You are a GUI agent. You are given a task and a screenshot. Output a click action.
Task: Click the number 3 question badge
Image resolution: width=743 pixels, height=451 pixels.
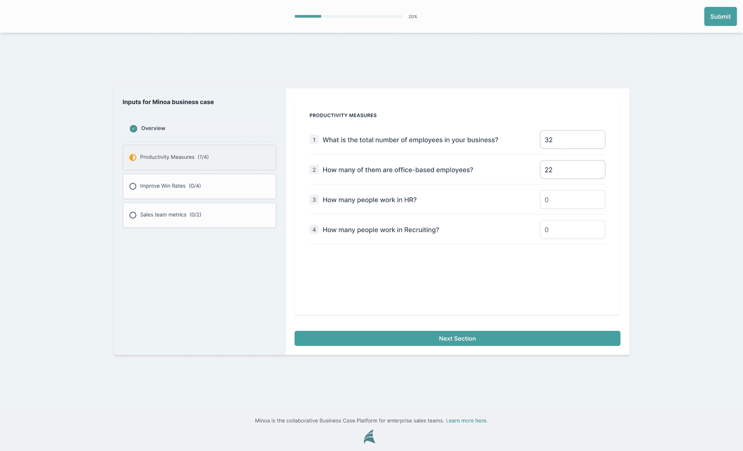(314, 200)
